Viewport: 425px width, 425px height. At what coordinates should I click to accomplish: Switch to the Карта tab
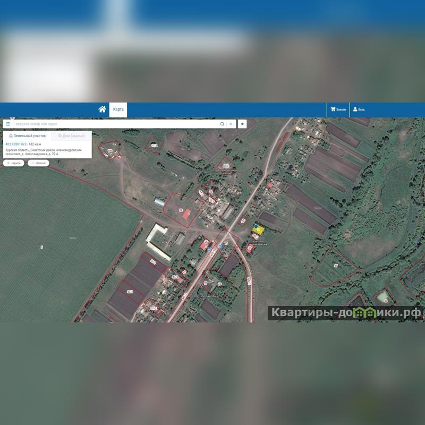[118, 109]
